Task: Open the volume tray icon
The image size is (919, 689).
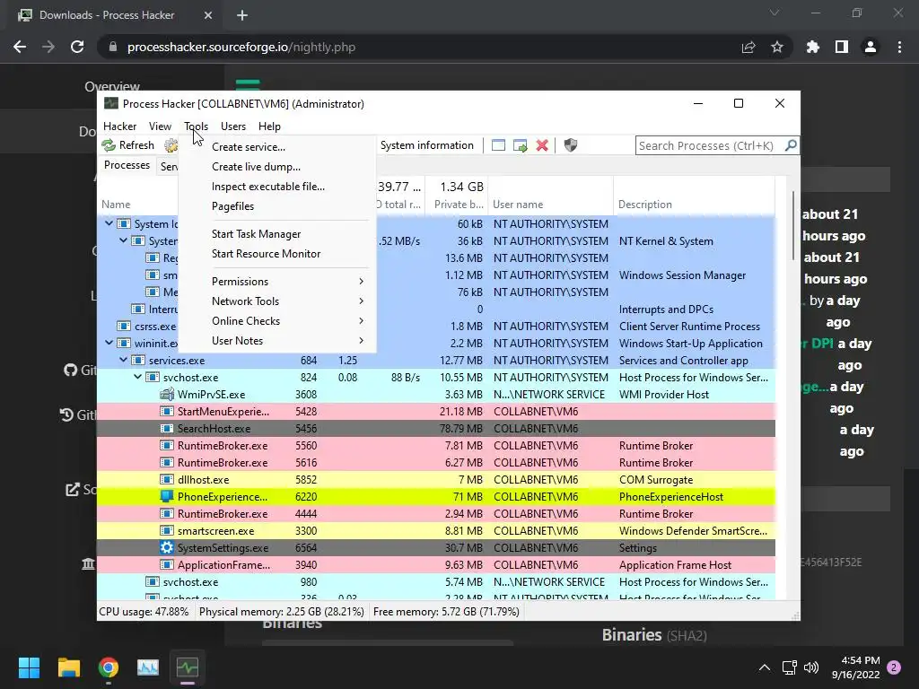Action: [811, 667]
